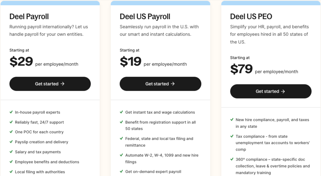Click checkmark beside Federal, state and local tax filing
The width and height of the screenshot is (321, 176).
pos(121,138)
